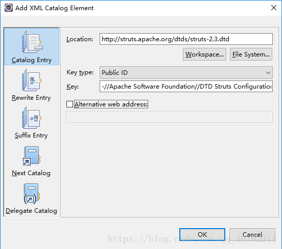Focus the Location input field
This screenshot has width=282, height=249.
point(186,39)
